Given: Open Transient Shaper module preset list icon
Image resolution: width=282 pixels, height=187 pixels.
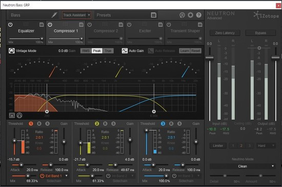Looking at the screenshot, I should click(200, 25).
